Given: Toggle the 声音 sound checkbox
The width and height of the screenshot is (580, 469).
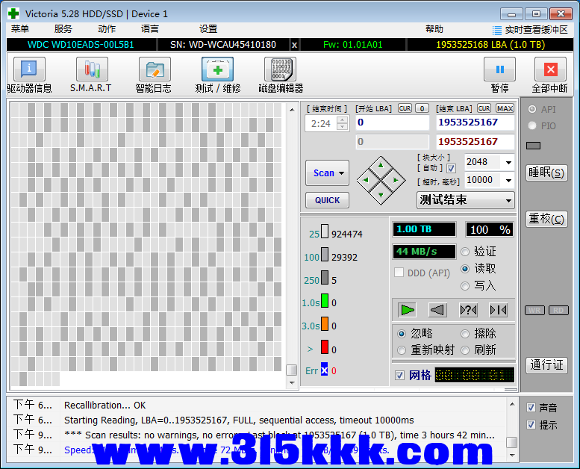Looking at the screenshot, I should click(531, 408).
